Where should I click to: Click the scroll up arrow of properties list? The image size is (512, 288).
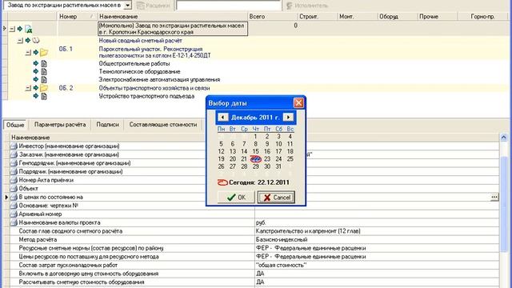click(503, 138)
